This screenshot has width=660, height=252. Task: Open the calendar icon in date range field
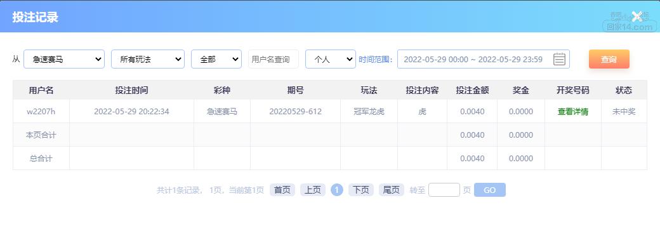[559, 59]
